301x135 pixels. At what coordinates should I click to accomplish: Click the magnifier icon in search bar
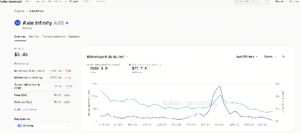tap(237, 1)
